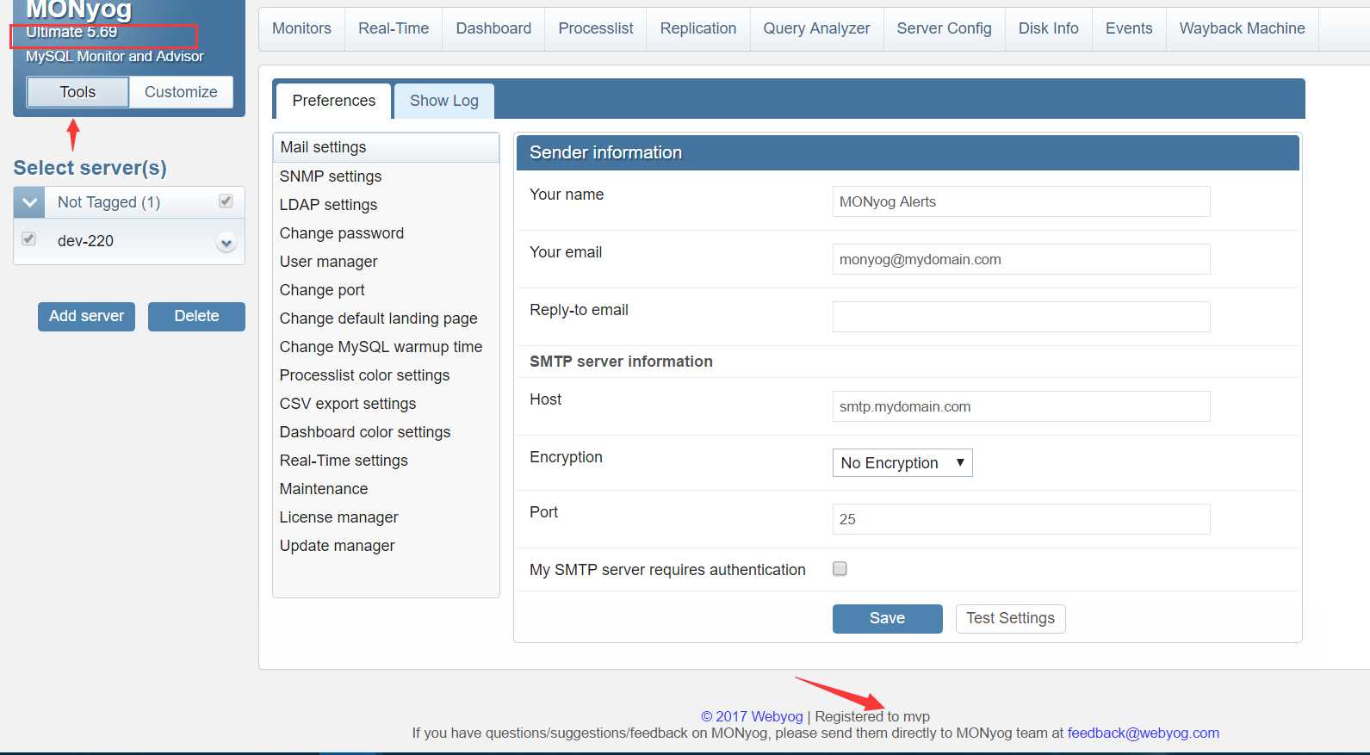The width and height of the screenshot is (1370, 755).
Task: Click the Test Settings button
Action: coord(1010,618)
